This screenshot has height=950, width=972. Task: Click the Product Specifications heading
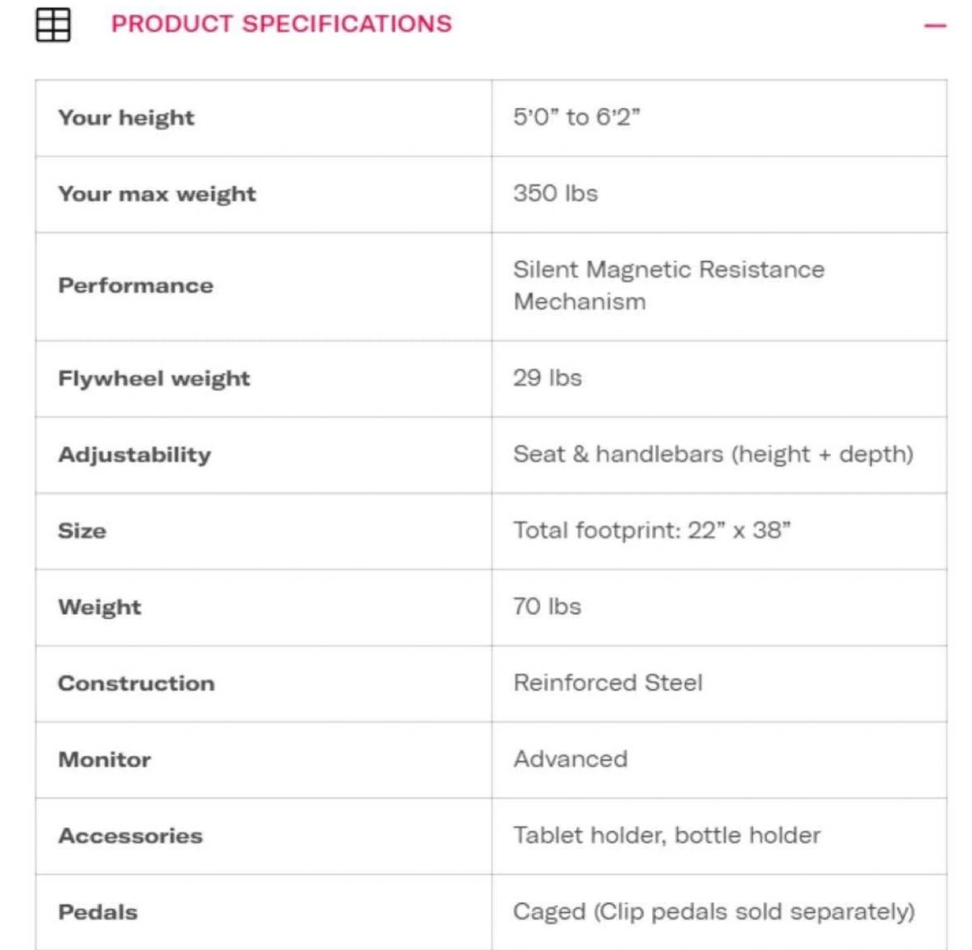pyautogui.click(x=281, y=24)
